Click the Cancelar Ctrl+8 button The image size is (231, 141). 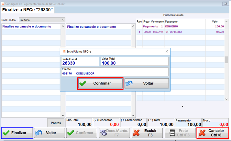213,133
